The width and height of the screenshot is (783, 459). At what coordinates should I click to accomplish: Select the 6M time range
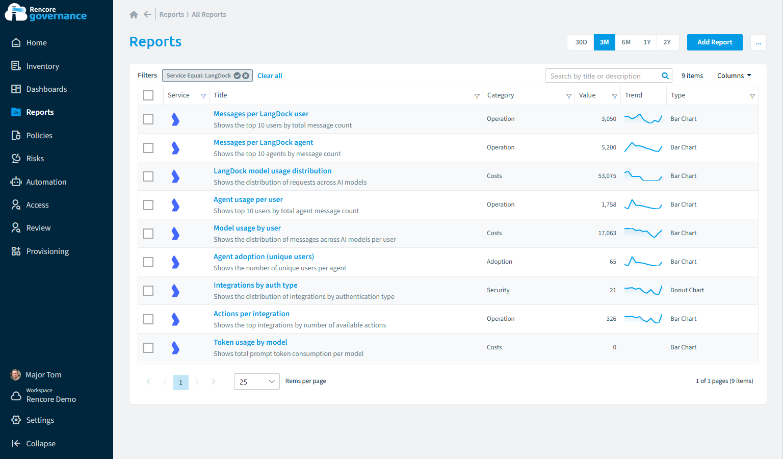click(x=626, y=42)
